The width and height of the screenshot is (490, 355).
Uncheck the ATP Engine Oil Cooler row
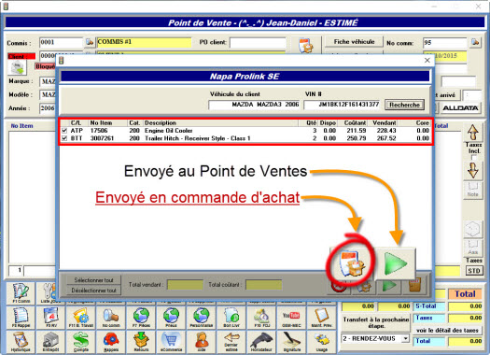point(64,131)
